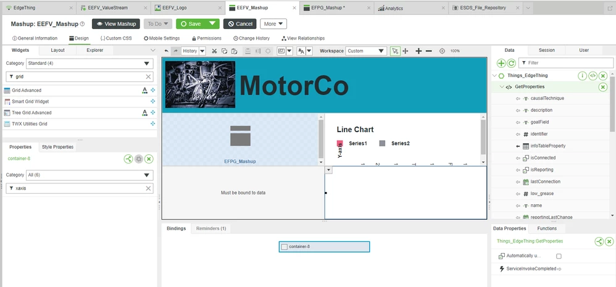This screenshot has height=287, width=616.
Task: Open Workspace Custom dropdown
Action: [366, 51]
